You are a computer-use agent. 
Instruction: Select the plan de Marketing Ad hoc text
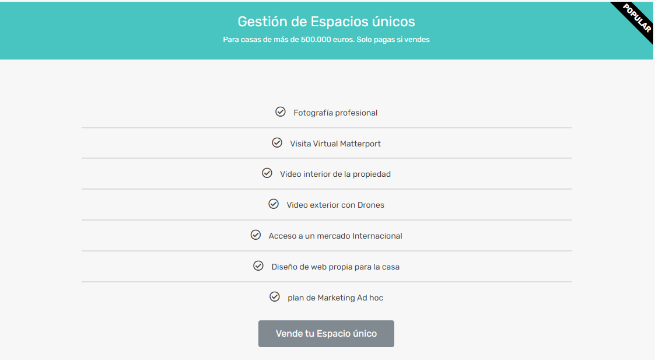coord(335,298)
